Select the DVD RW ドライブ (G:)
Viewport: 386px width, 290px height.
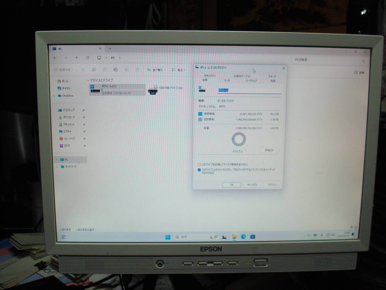[x=166, y=89]
